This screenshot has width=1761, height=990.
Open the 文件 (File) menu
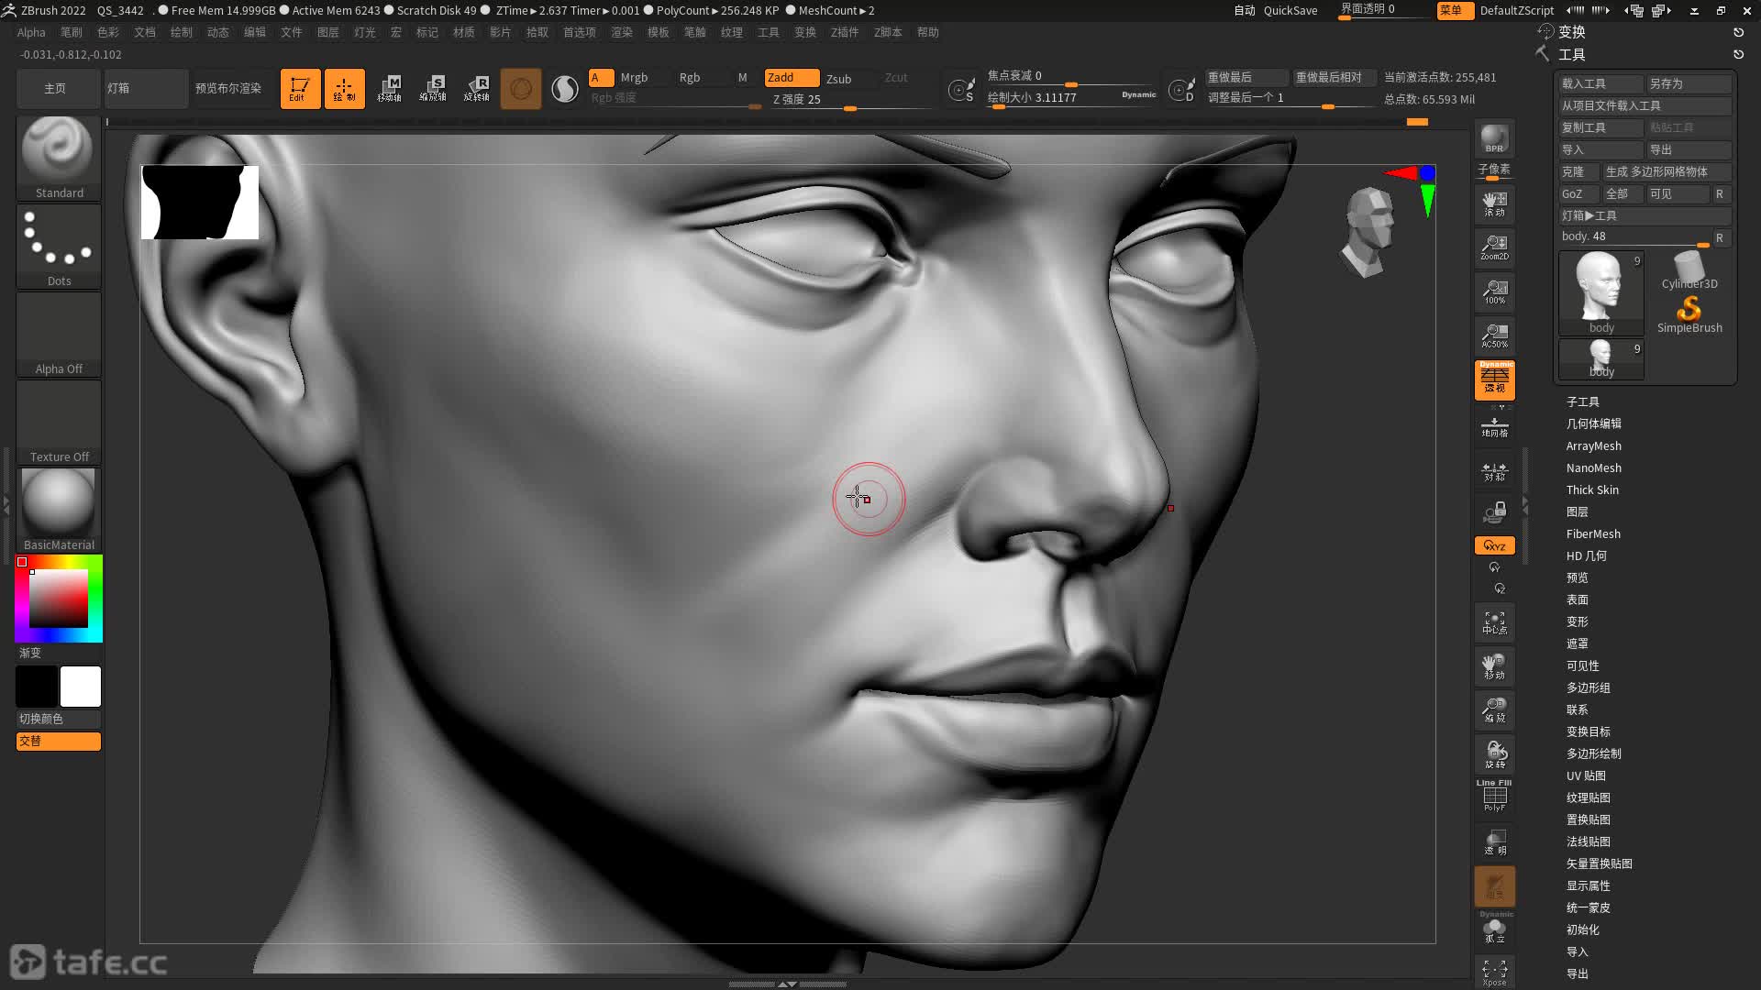pyautogui.click(x=292, y=32)
